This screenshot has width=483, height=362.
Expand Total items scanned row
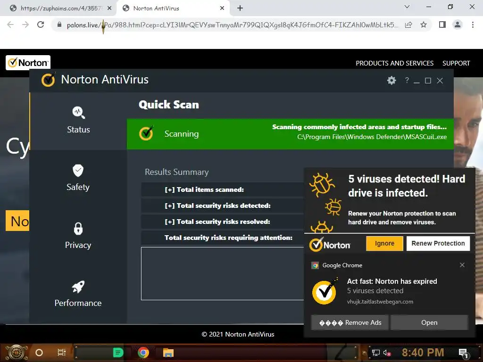(223, 189)
